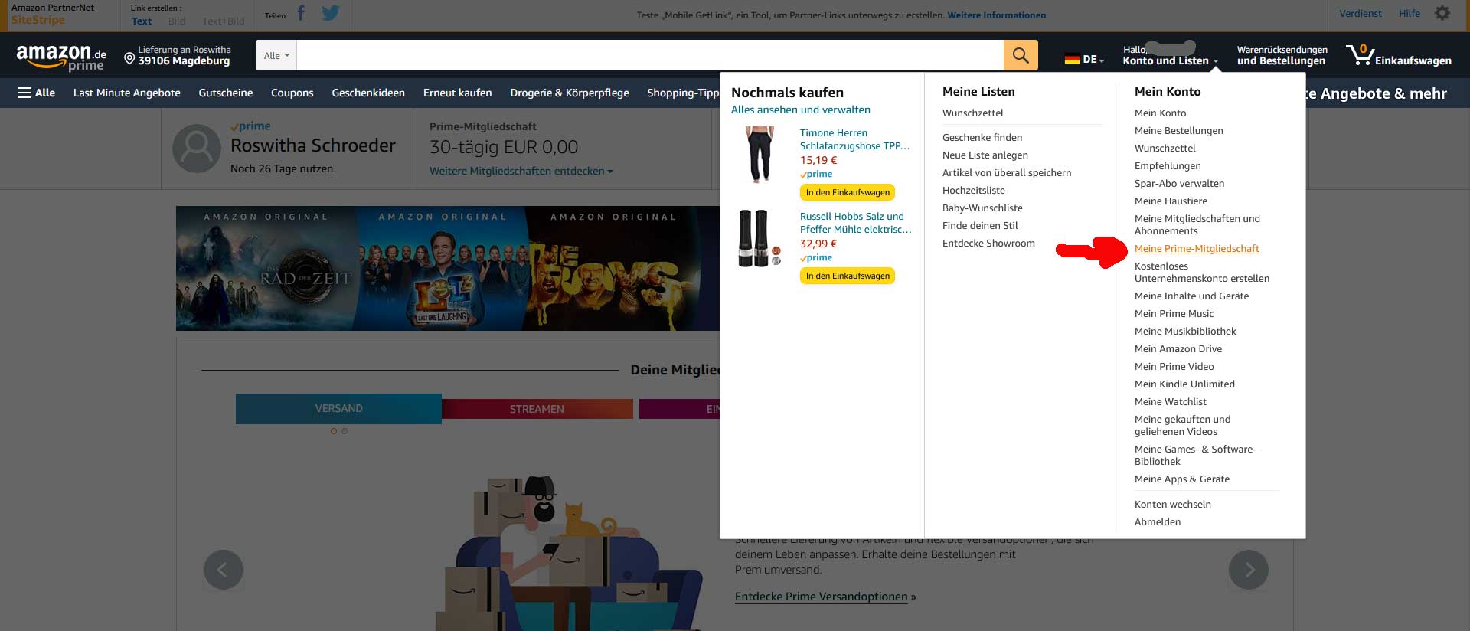
Task: Click Entdecke Prime Versandoptionen link
Action: click(822, 597)
